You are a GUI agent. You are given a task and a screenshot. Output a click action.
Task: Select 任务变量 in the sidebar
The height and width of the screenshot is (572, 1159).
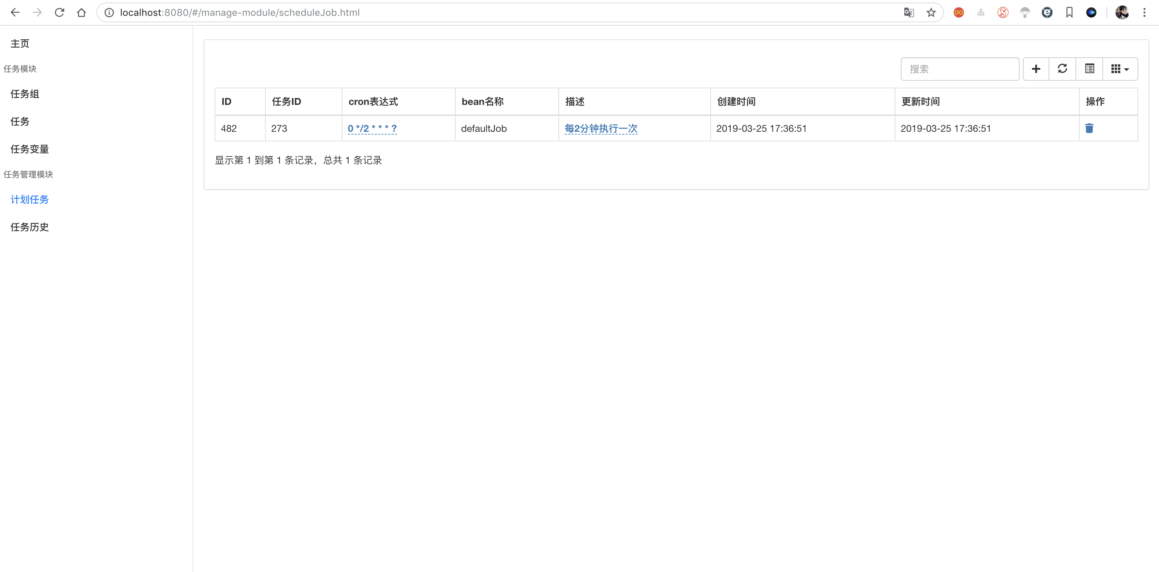[30, 149]
